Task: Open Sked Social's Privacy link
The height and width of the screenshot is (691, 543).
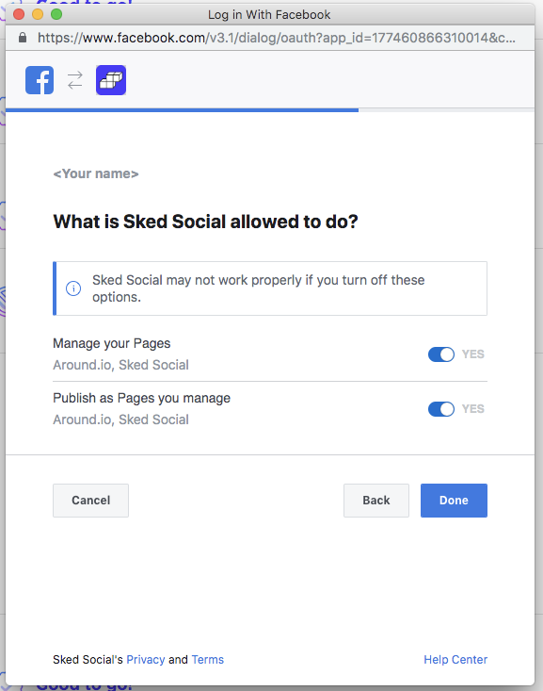Action: [146, 660]
